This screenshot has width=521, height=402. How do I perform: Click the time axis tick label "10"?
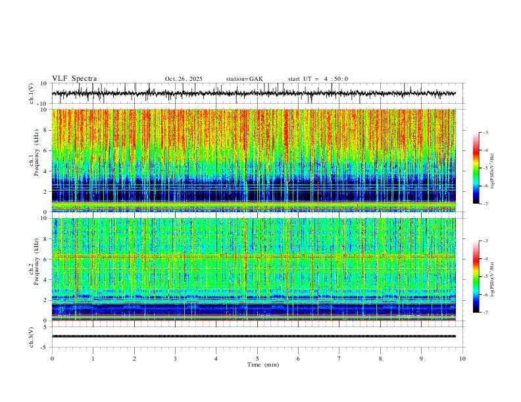pos(462,359)
